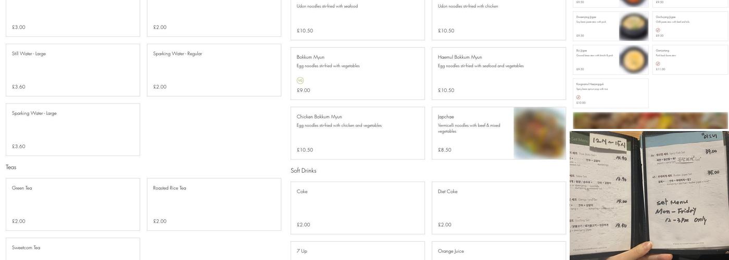729x260 pixels.
Task: Click the Soft Drinks section heading
Action: click(304, 171)
